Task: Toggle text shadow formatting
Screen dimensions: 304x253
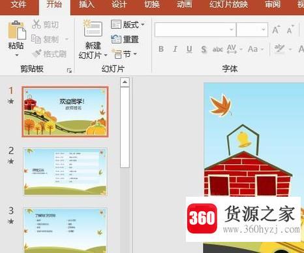Action: tap(204, 50)
